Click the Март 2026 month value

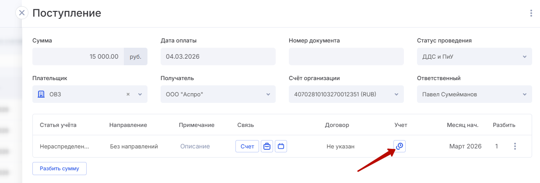tap(465, 146)
